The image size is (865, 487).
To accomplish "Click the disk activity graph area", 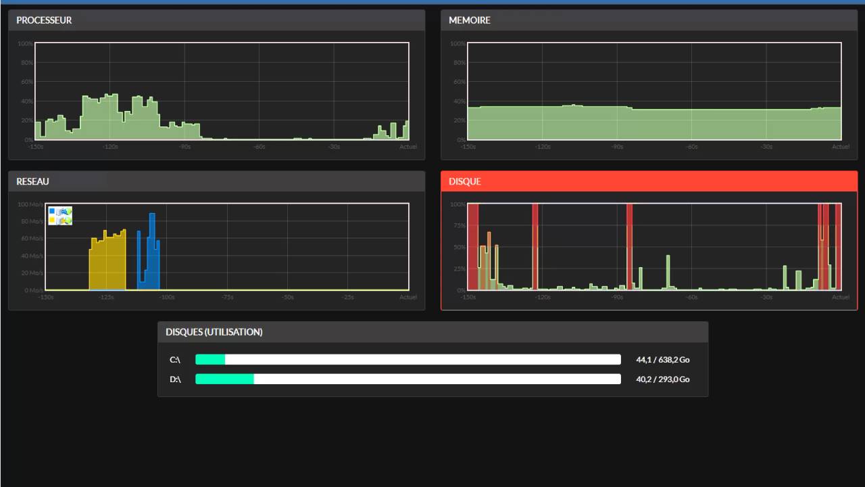I will [654, 247].
